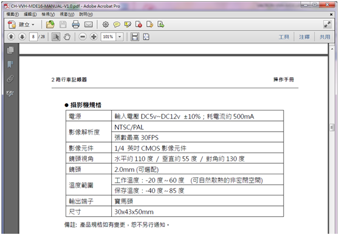This screenshot has width=339, height=235.
Task: Open the Comment pane
Action: tap(304, 37)
